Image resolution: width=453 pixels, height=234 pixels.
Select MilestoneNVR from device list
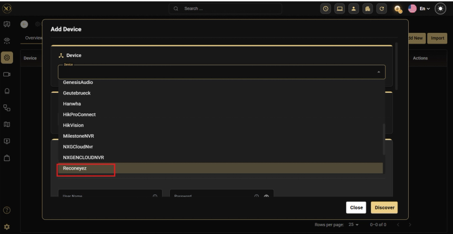(221, 136)
